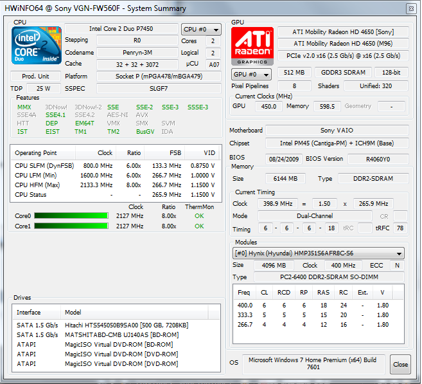Click the BIOS Version field R4060Y0
Viewport: 422px width, 384px height.
point(378,160)
